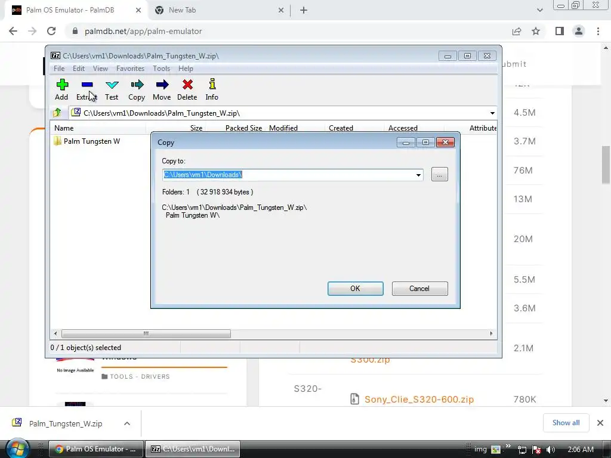Screen dimensions: 611x458
Task: Click the Chrome address bar URL
Action: coord(143,31)
